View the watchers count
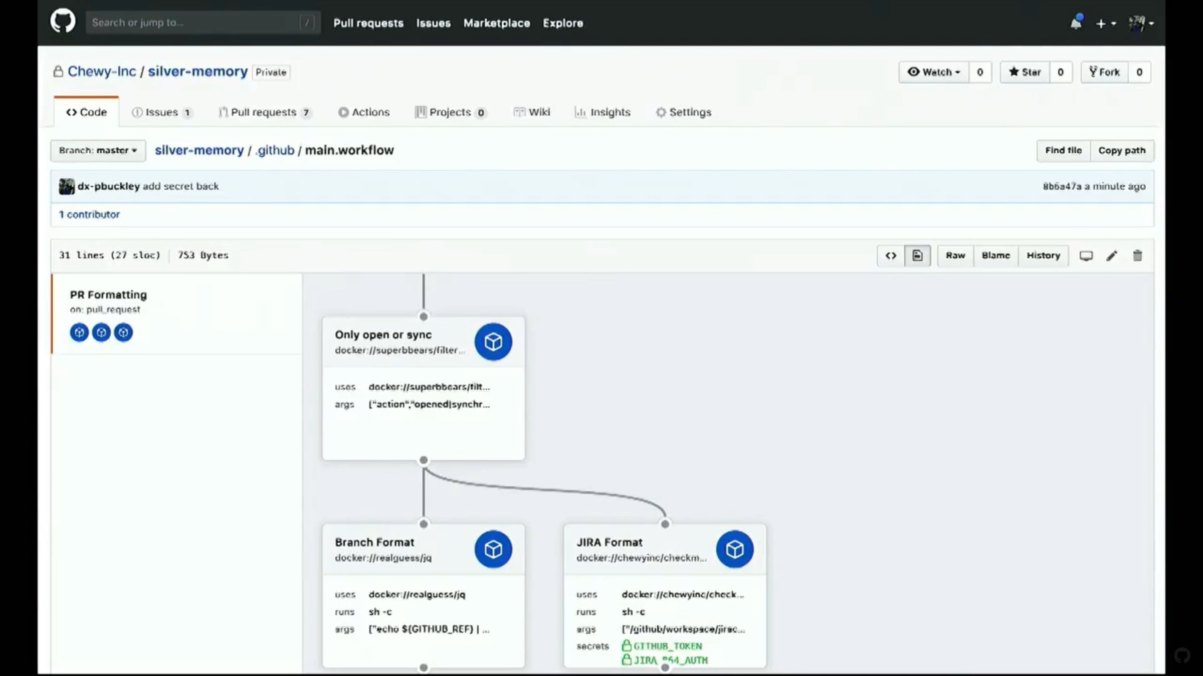Screen dimensions: 1203x676 point(980,72)
